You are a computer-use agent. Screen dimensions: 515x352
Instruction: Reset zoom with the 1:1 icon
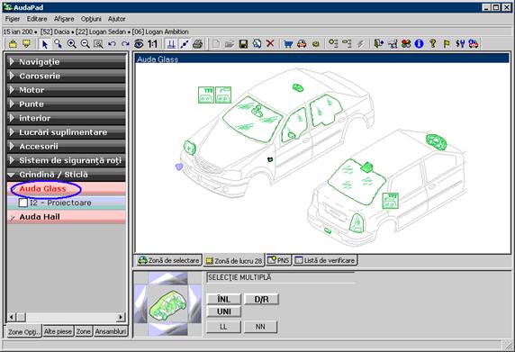pyautogui.click(x=152, y=44)
